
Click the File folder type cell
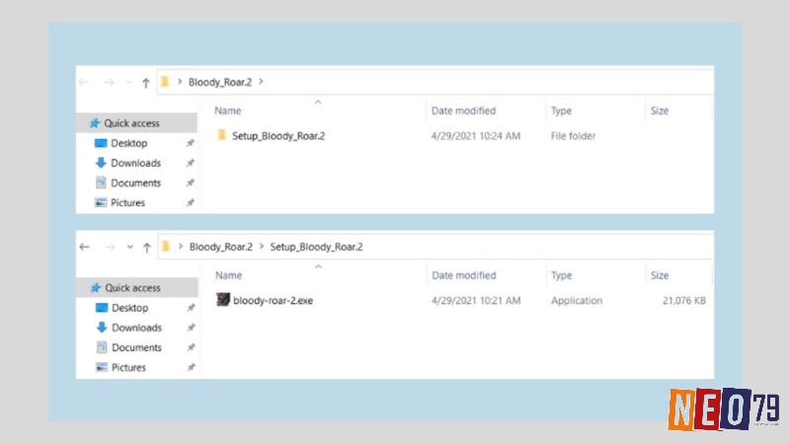573,136
